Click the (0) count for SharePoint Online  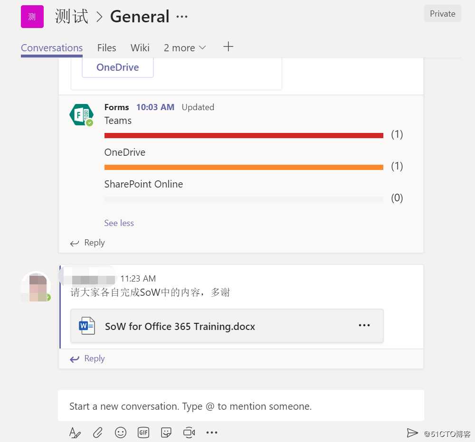pyautogui.click(x=397, y=197)
